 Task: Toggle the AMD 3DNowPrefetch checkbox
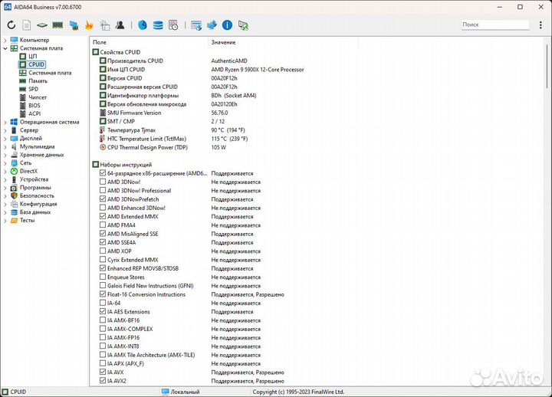[103, 199]
